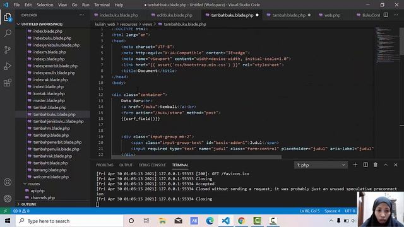Viewport: 404px width, 227px height.
Task: Open Google Chrome from taskbar
Action: pyautogui.click(x=241, y=221)
